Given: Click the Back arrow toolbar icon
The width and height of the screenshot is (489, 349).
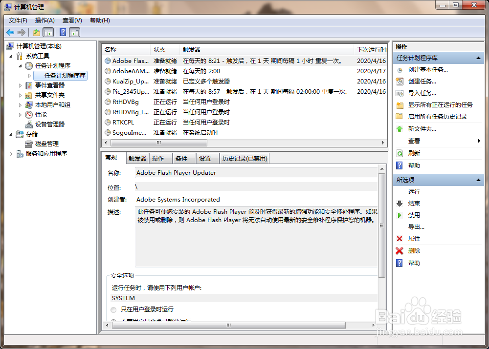Looking at the screenshot, I should [10, 32].
